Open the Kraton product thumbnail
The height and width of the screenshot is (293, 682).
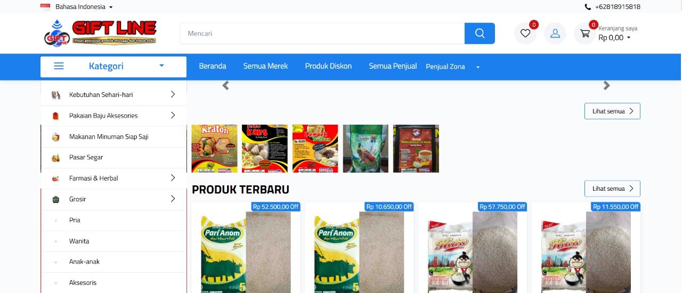tap(214, 149)
